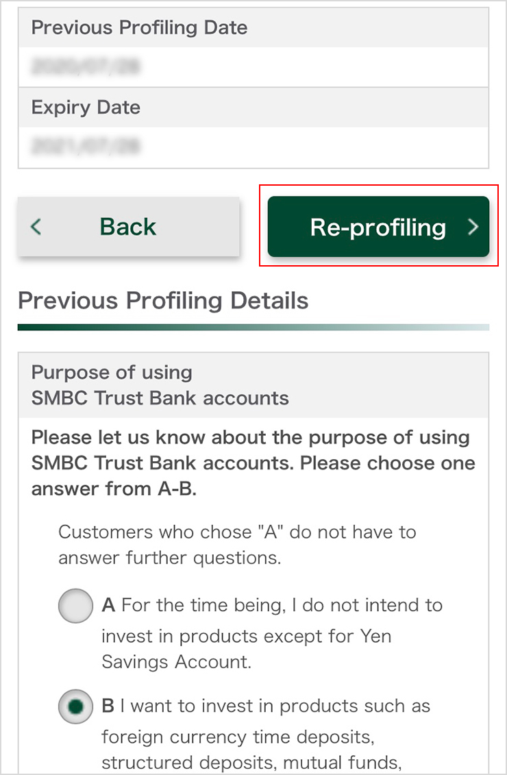The image size is (507, 775).
Task: Click the left chevron icon on Back button
Action: (x=35, y=227)
